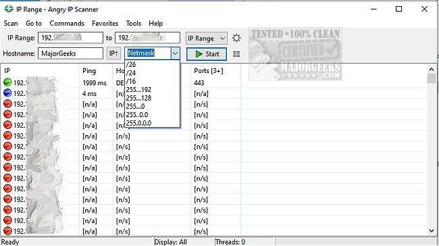Select the first red dead host icon
This screenshot has width=439, height=246.
click(x=7, y=104)
